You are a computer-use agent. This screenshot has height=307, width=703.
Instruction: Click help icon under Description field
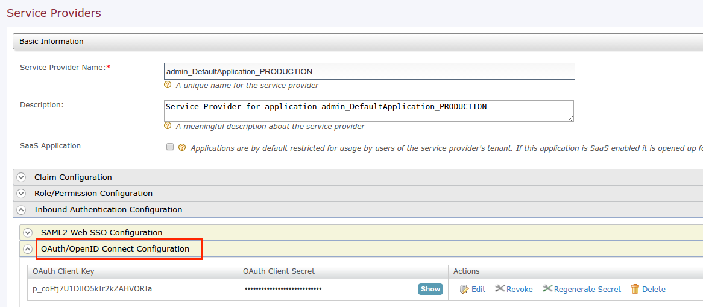[168, 126]
